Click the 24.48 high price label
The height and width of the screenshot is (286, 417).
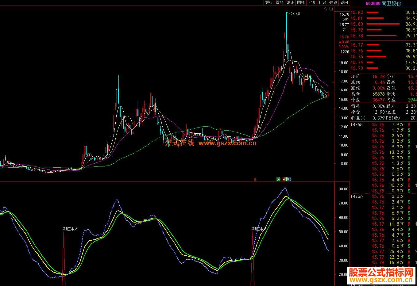click(x=295, y=14)
